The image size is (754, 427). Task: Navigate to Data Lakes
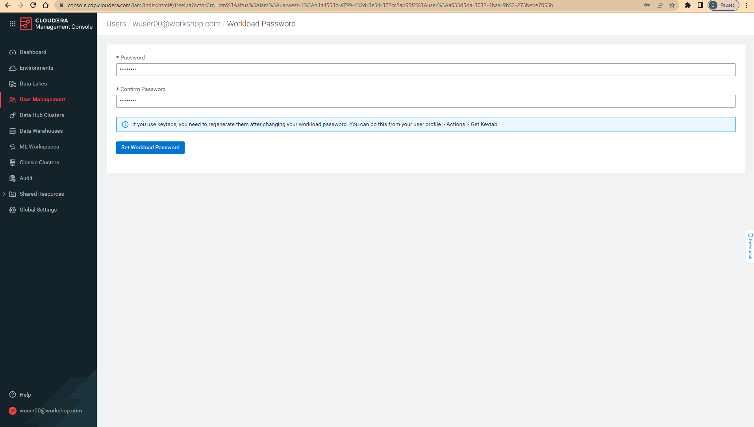[x=33, y=84]
